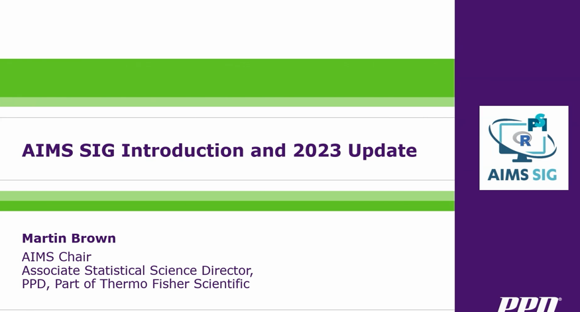580x312 pixels.
Task: Click the dark green stripe below the title
Action: [x=227, y=206]
